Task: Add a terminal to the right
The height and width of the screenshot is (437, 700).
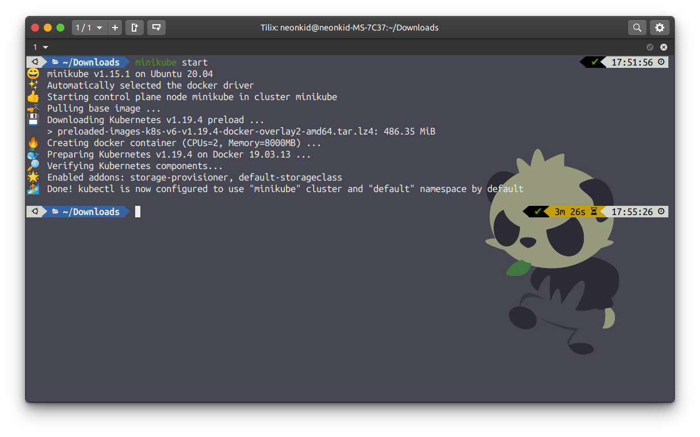Action: [134, 27]
